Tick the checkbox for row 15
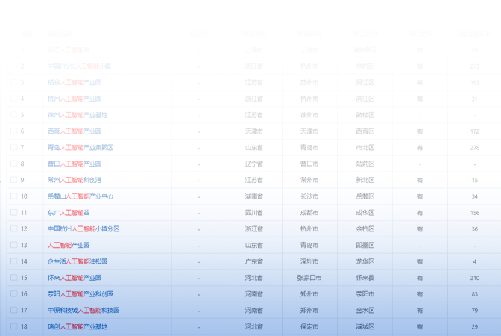 pos(13,278)
